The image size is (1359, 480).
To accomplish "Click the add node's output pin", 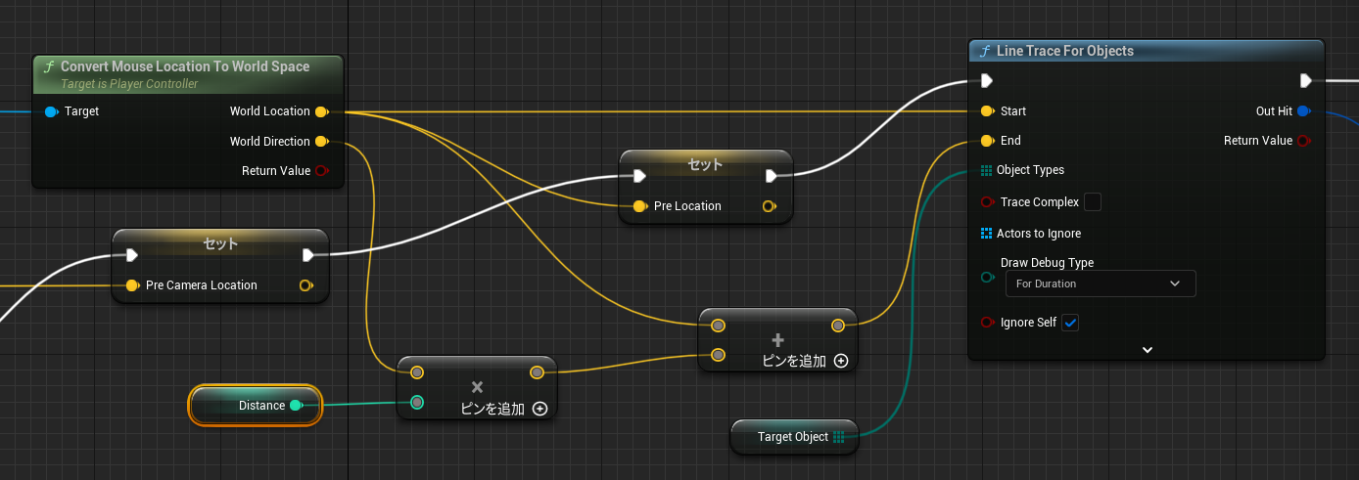I will point(838,326).
